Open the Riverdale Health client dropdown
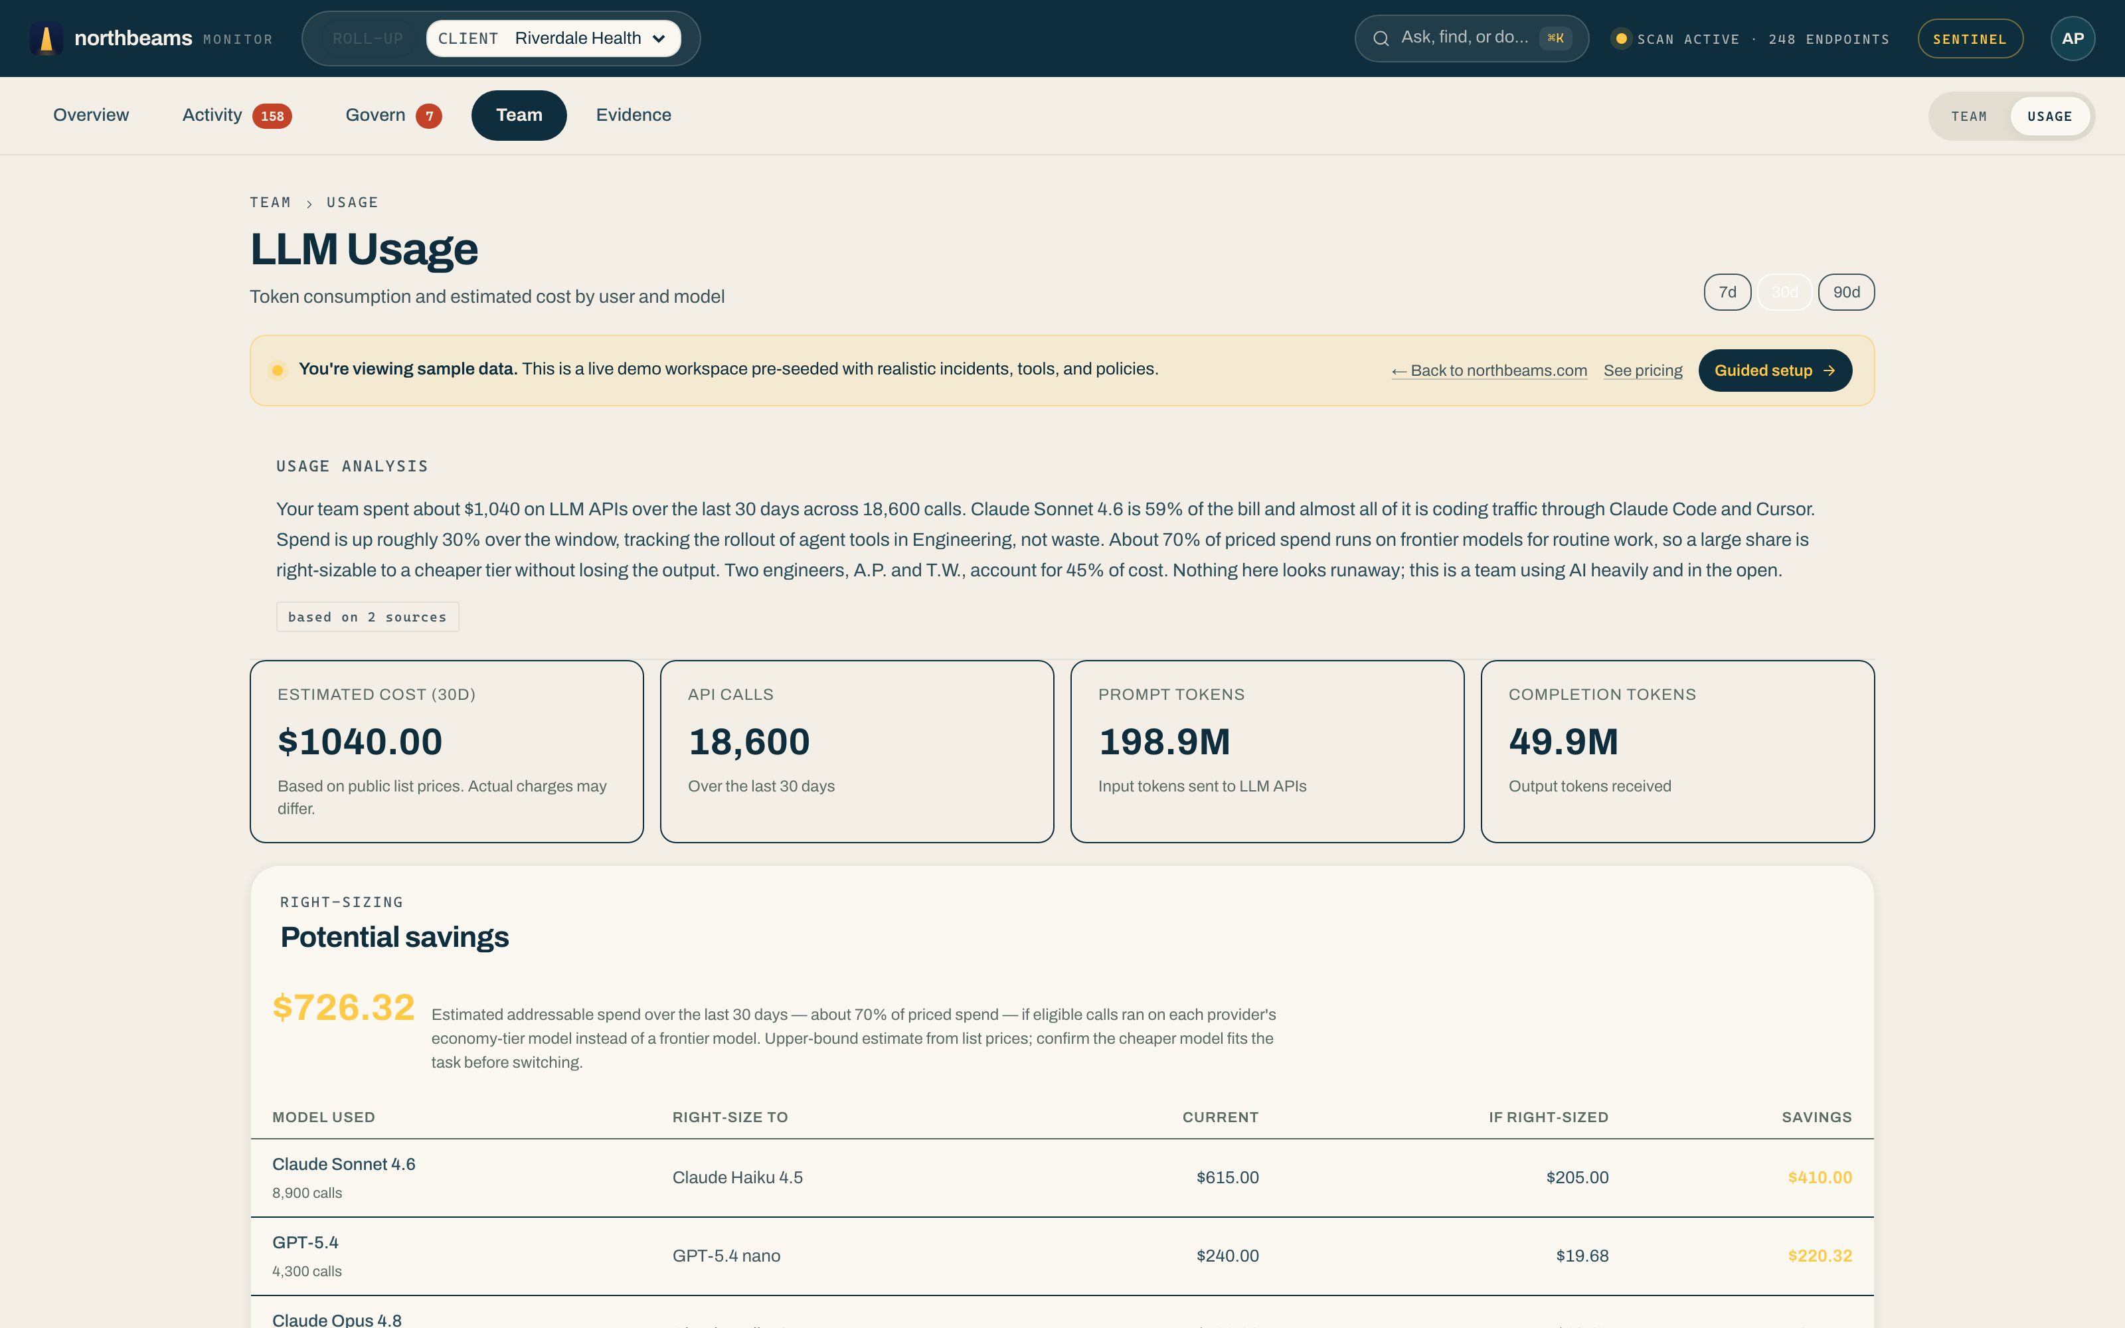 pyautogui.click(x=553, y=39)
